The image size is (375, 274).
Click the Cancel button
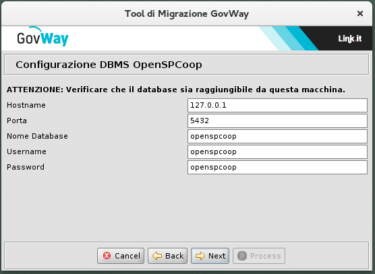(121, 256)
